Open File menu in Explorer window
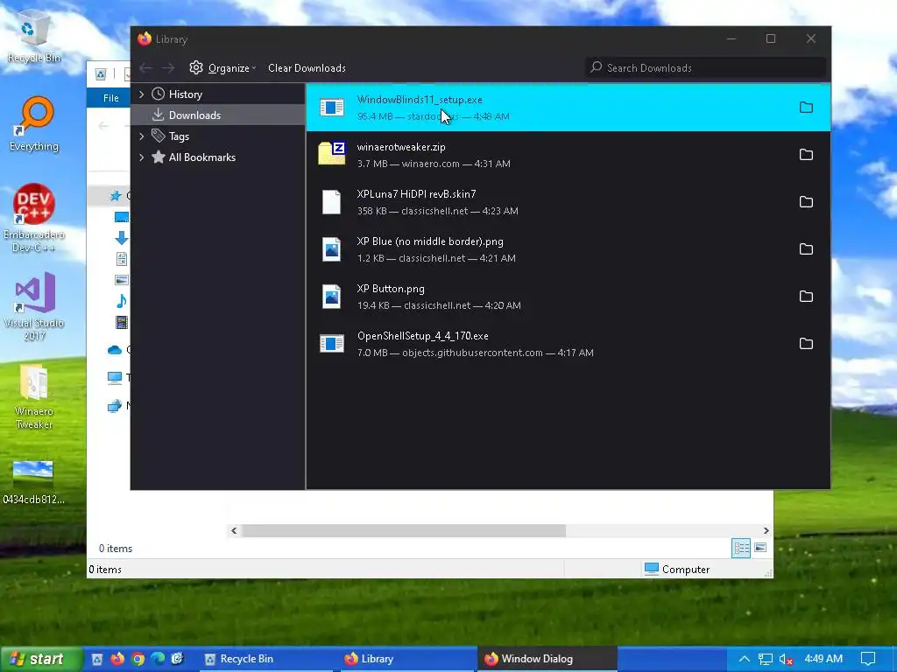 pyautogui.click(x=110, y=98)
